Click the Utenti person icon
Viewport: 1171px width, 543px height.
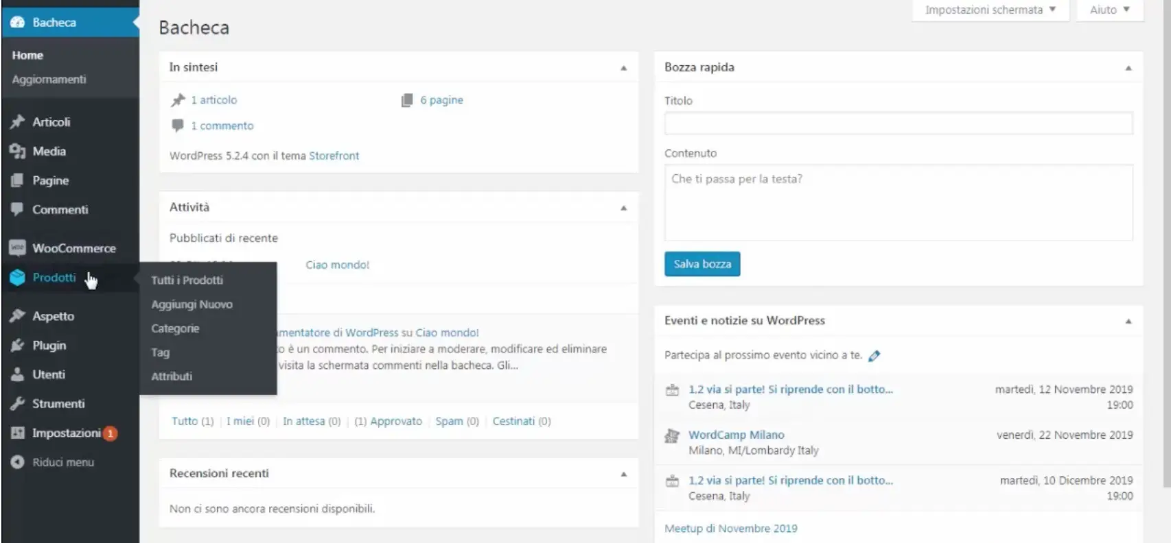point(17,375)
